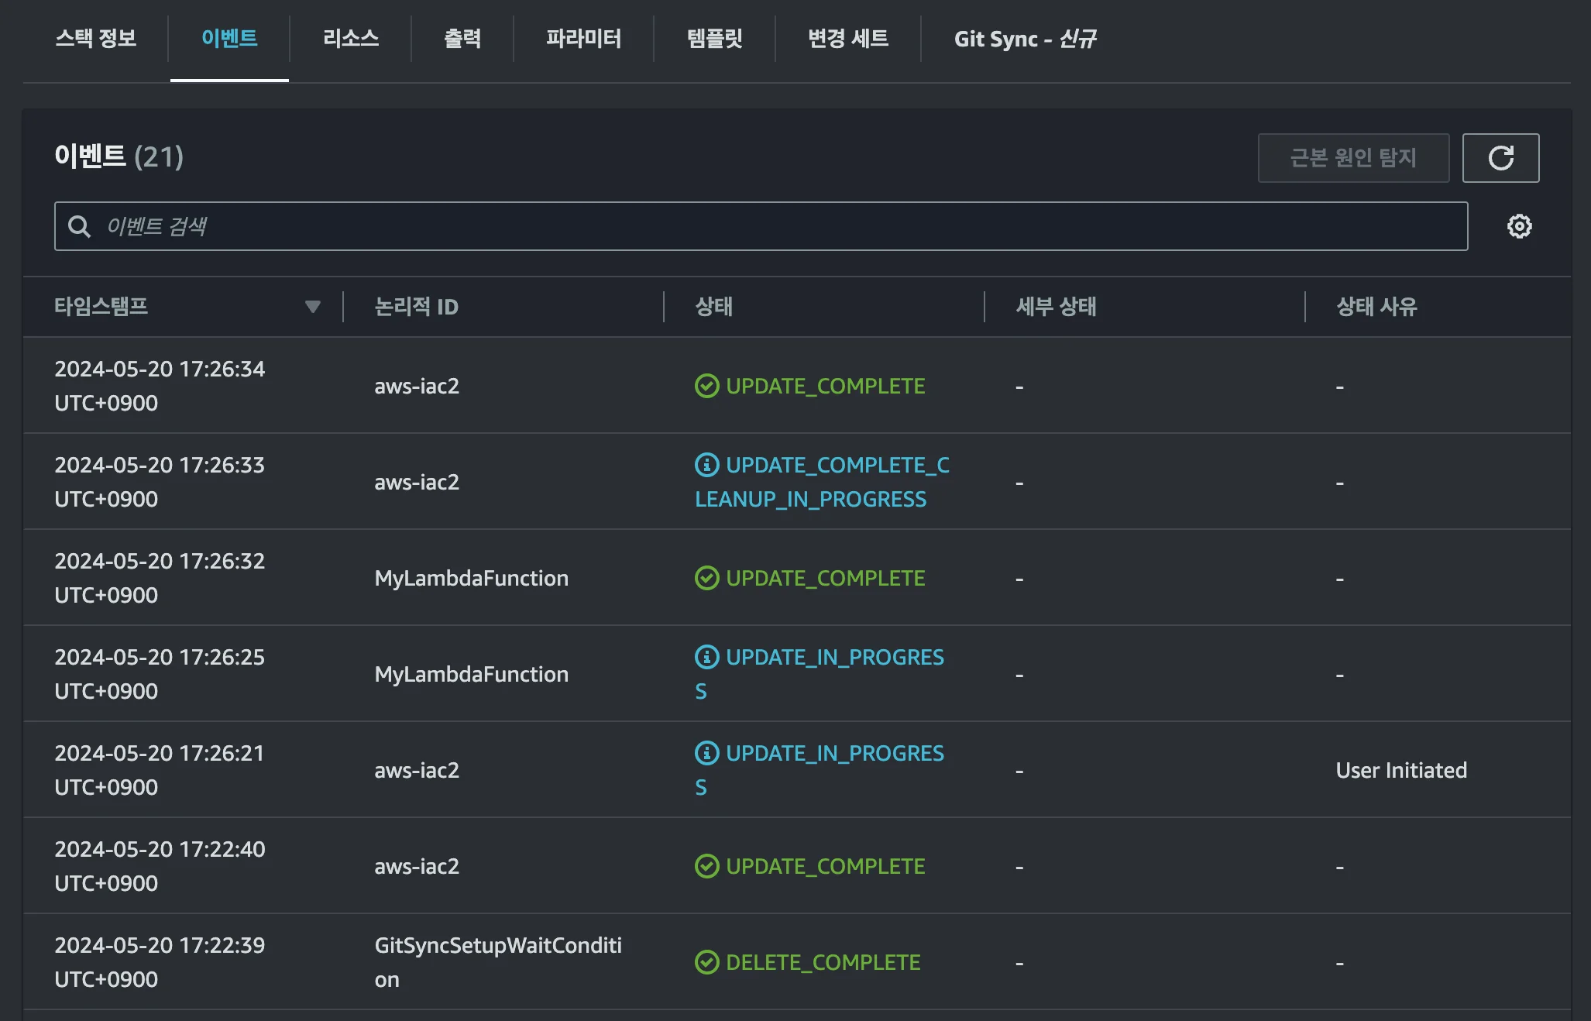Click the info icon on MyLambdaFunction UPDATE_IN_PROGRESS
This screenshot has height=1021, width=1591.
pos(706,657)
